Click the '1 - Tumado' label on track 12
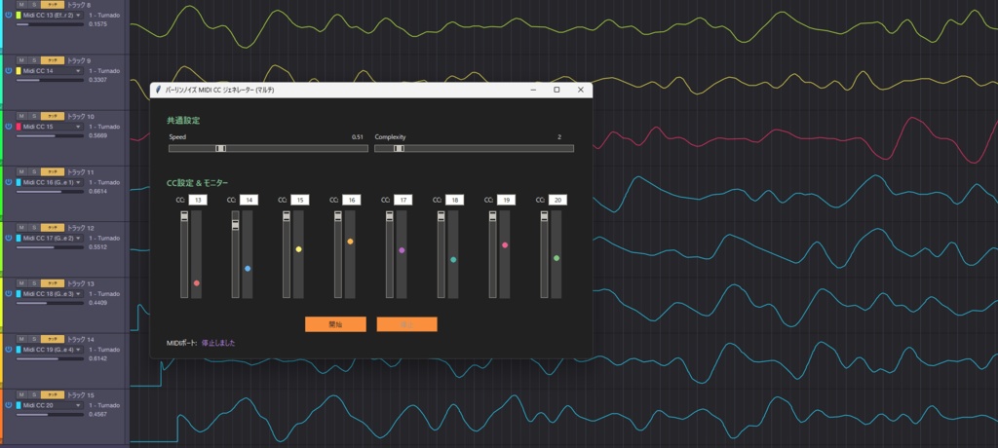This screenshot has height=448, width=998. [x=104, y=238]
